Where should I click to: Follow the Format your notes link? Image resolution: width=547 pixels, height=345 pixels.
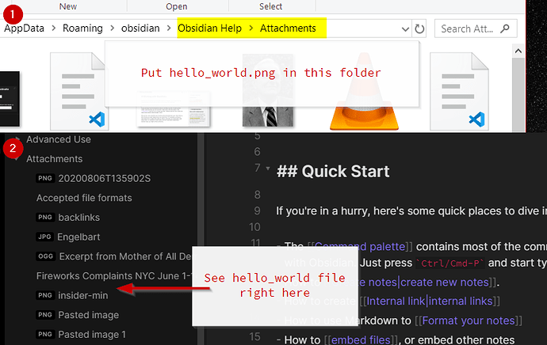click(469, 320)
